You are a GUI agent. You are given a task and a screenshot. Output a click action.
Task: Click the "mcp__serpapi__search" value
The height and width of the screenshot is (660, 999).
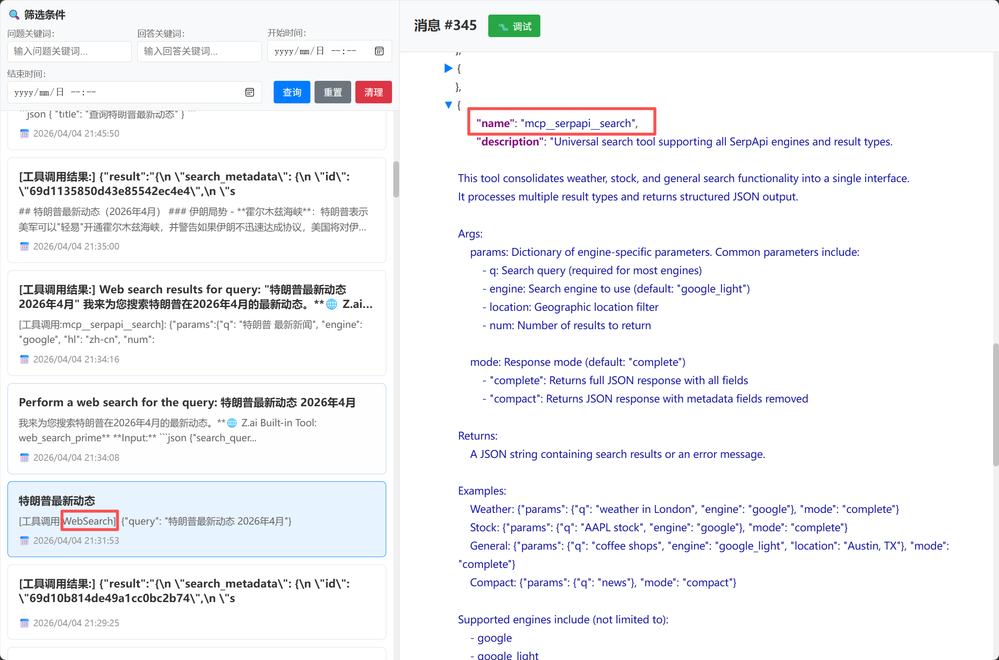pyautogui.click(x=577, y=123)
